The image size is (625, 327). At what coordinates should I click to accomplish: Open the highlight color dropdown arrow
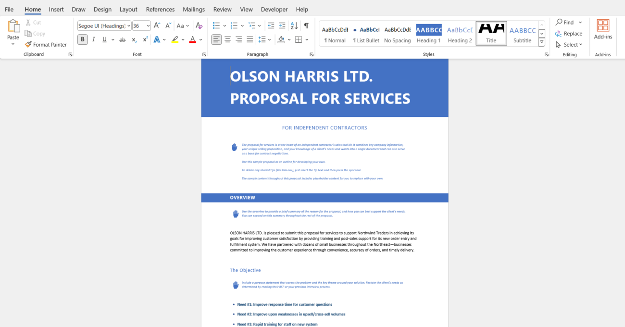183,40
